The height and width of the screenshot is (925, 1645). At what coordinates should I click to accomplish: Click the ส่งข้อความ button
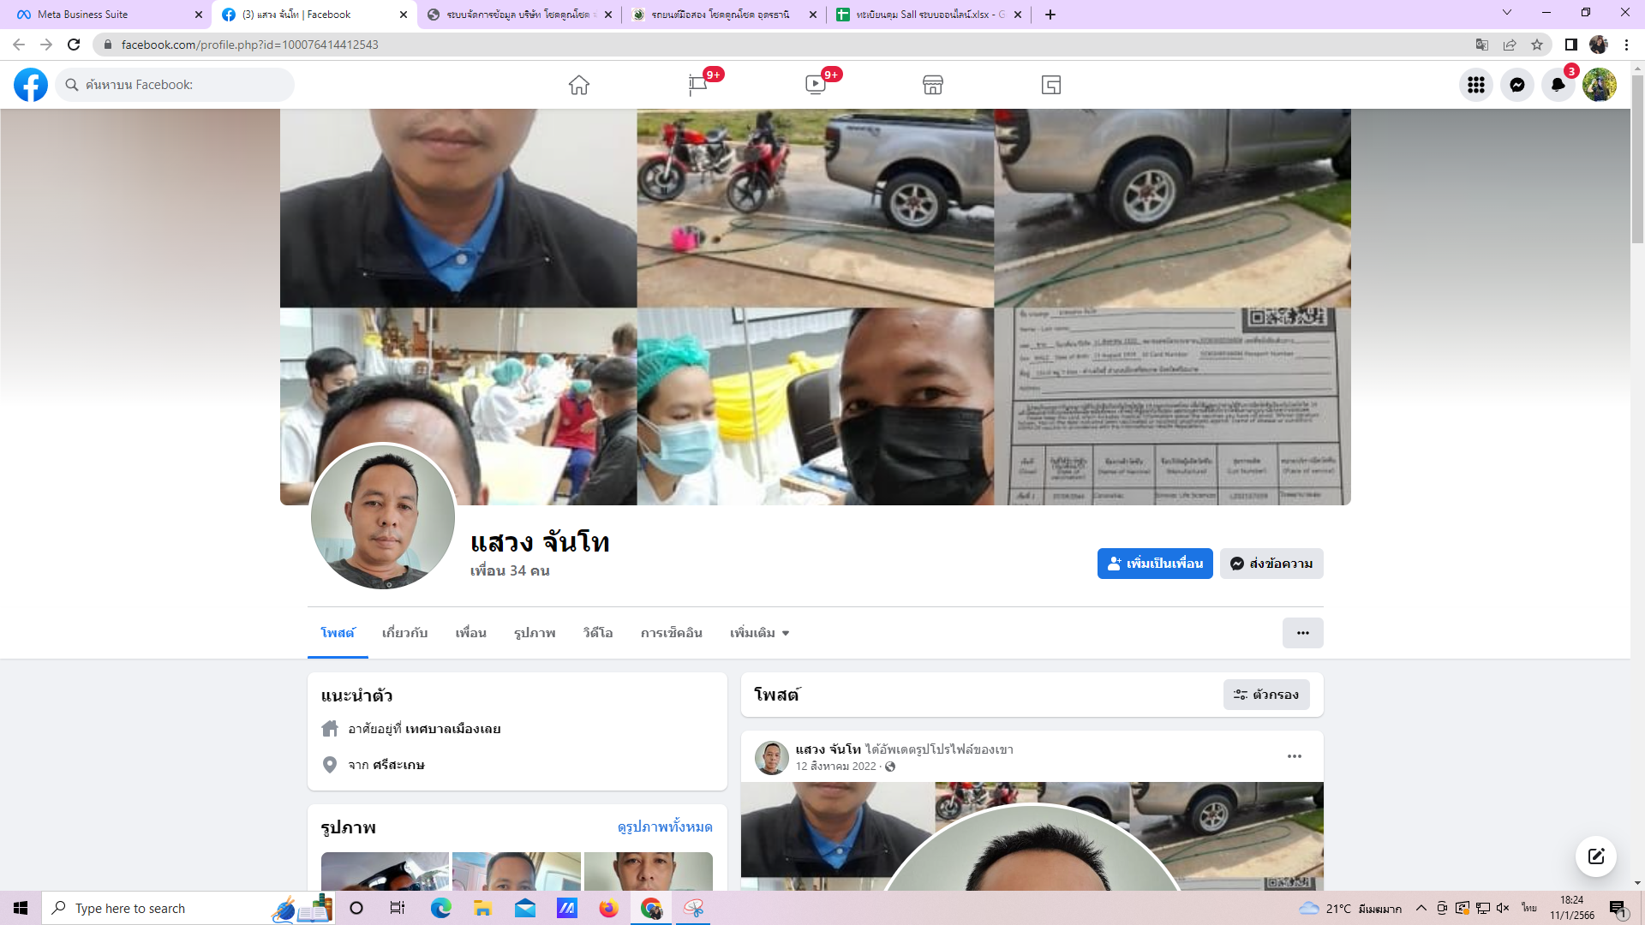1271,564
